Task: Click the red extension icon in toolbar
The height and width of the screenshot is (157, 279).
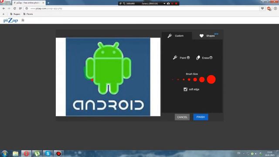Action: [x=269, y=9]
